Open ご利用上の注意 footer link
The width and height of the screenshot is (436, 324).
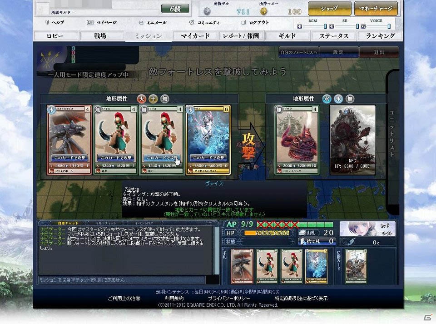click(124, 299)
